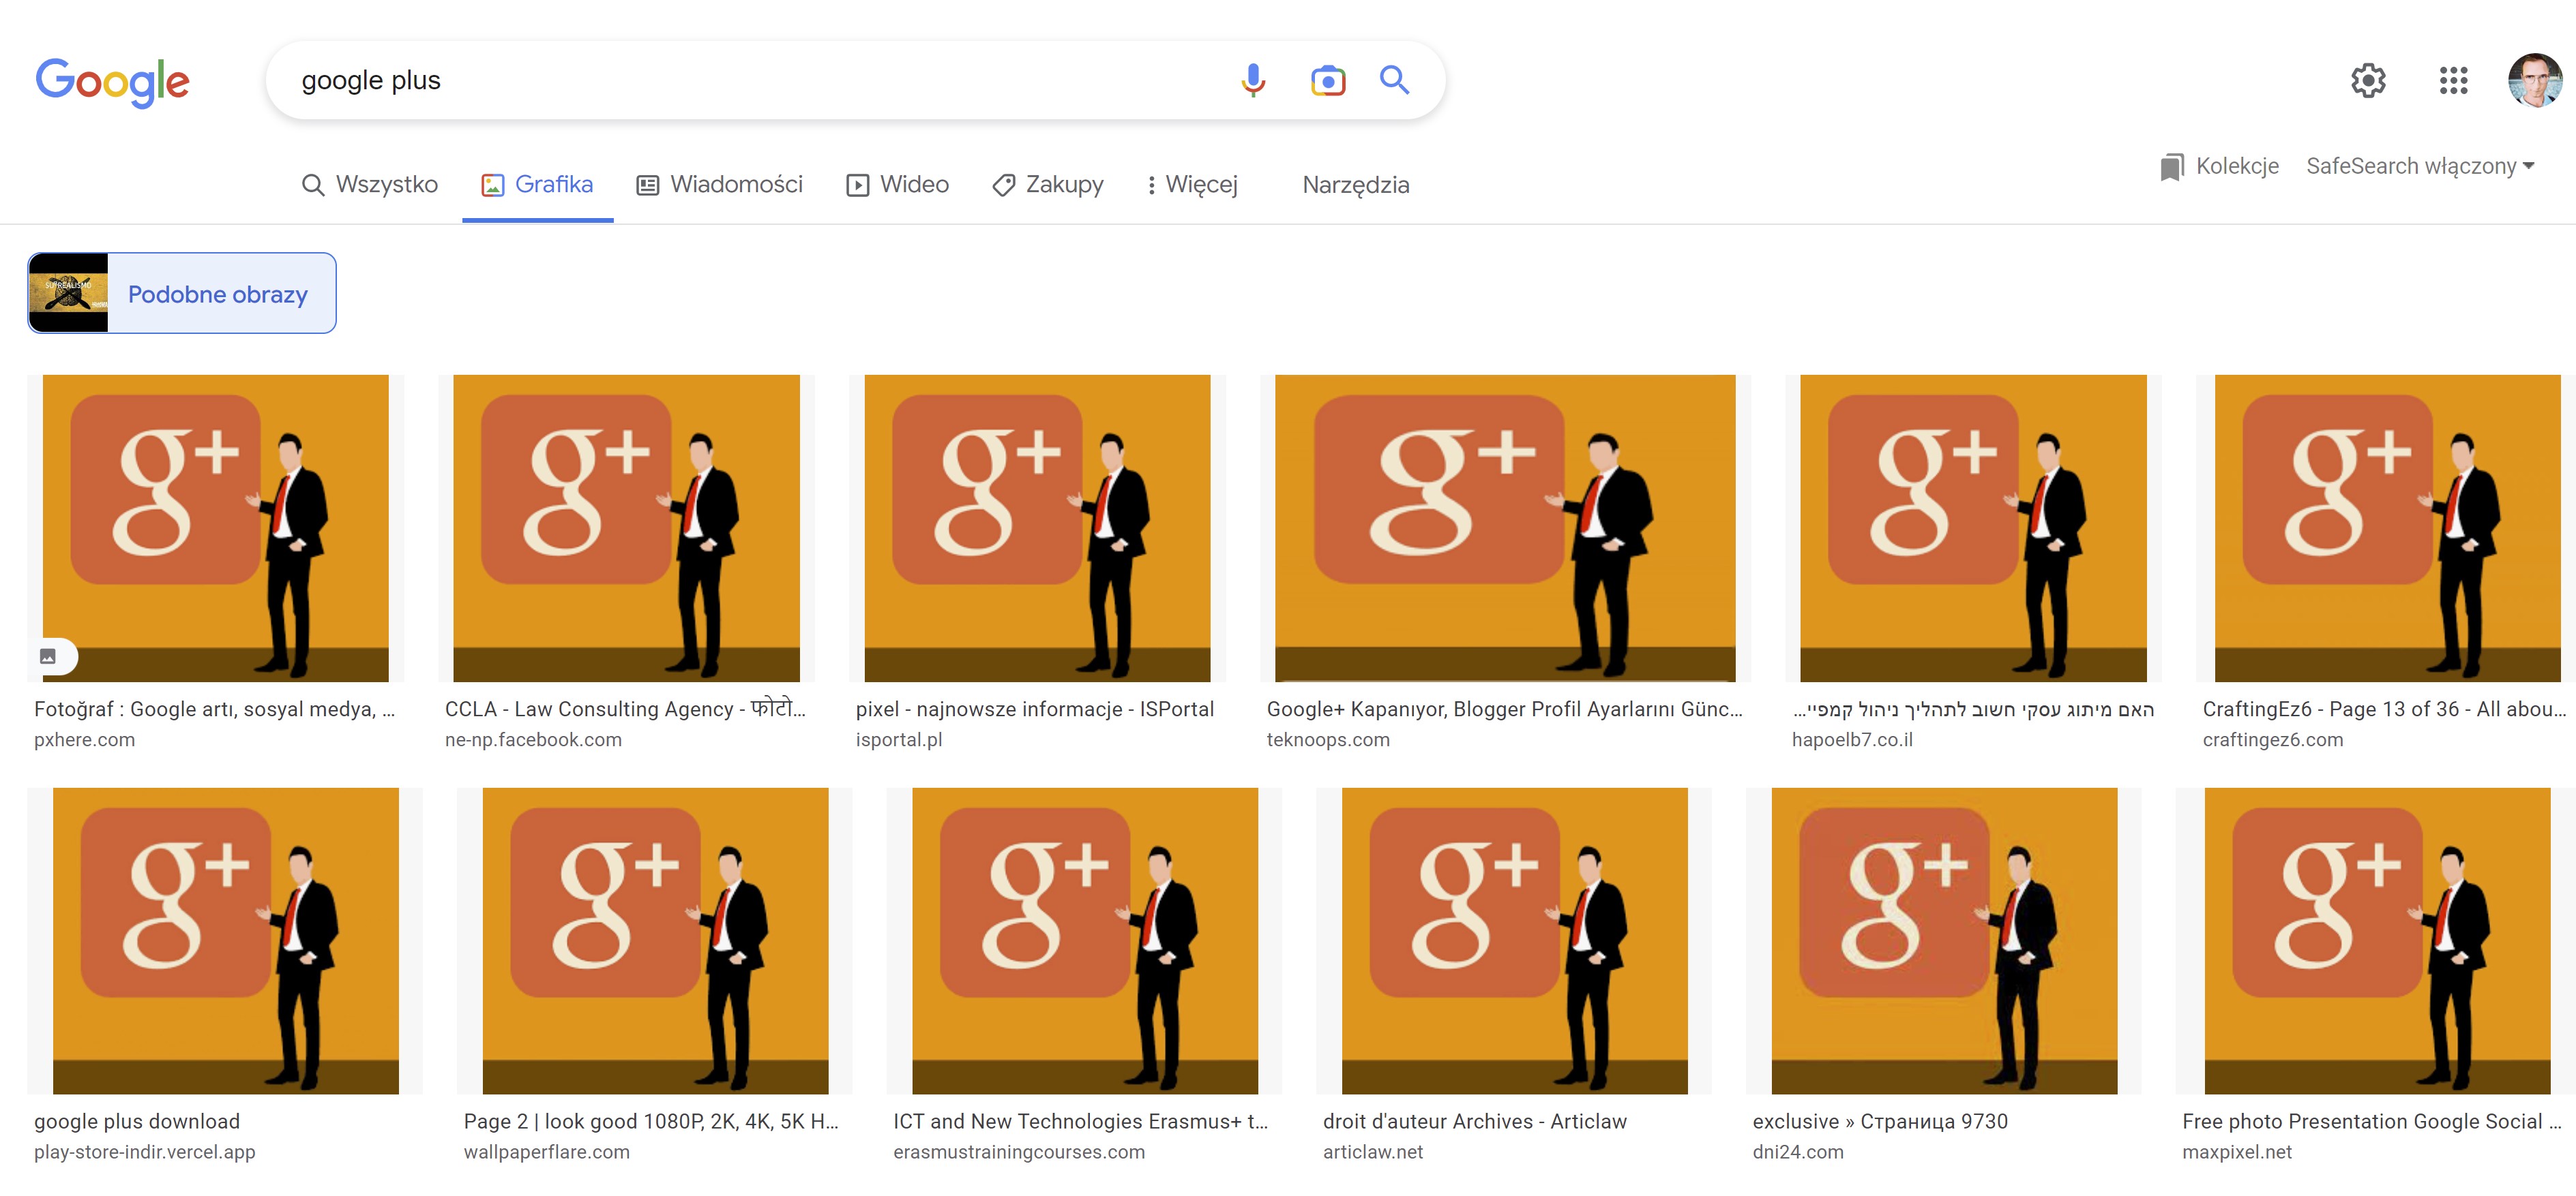2576x1196 pixels.
Task: Click the blue magnifier search button
Action: point(1394,80)
